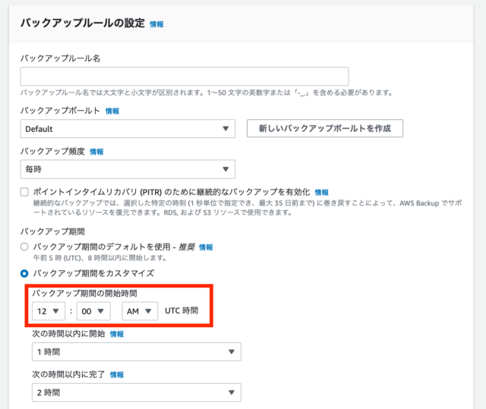Screen dimensions: 486x409
Task: Click 情報 link after PITR checkbox label
Action: 321,193
